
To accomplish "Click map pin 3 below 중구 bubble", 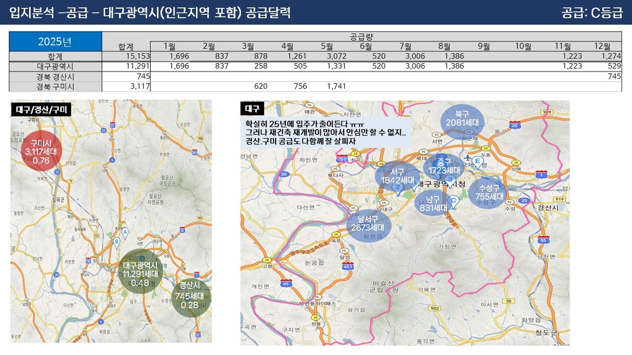I will point(451,181).
